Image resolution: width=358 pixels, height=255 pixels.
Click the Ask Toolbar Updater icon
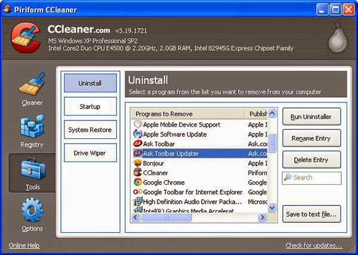click(x=138, y=153)
